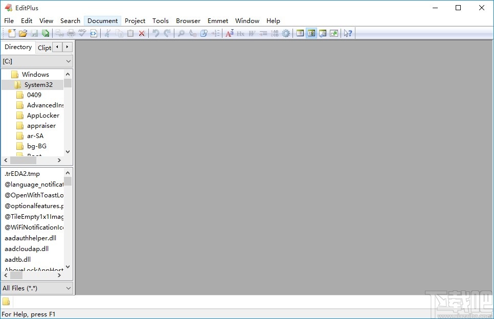Click the View in Browser icon
494x319 pixels.
pyautogui.click(x=94, y=33)
